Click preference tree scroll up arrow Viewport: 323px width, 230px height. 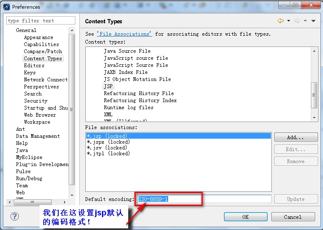pos(72,30)
